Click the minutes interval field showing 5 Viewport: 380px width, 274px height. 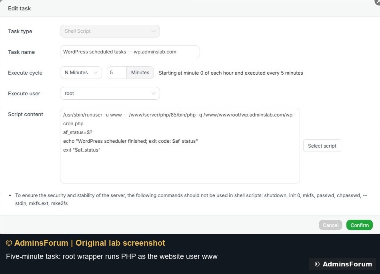point(116,73)
